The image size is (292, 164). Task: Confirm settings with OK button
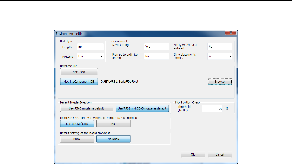[x=193, y=154]
